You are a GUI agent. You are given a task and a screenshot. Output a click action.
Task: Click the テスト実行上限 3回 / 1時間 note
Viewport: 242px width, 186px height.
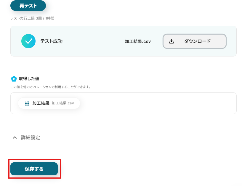pos(32,18)
